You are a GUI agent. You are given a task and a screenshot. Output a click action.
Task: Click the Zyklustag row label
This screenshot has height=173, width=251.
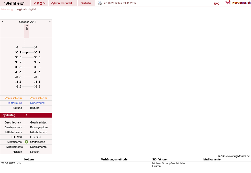9,115
